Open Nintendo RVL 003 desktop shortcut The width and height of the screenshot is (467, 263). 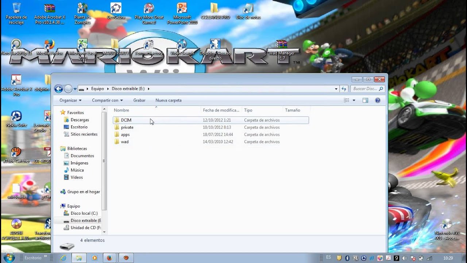[447, 230]
